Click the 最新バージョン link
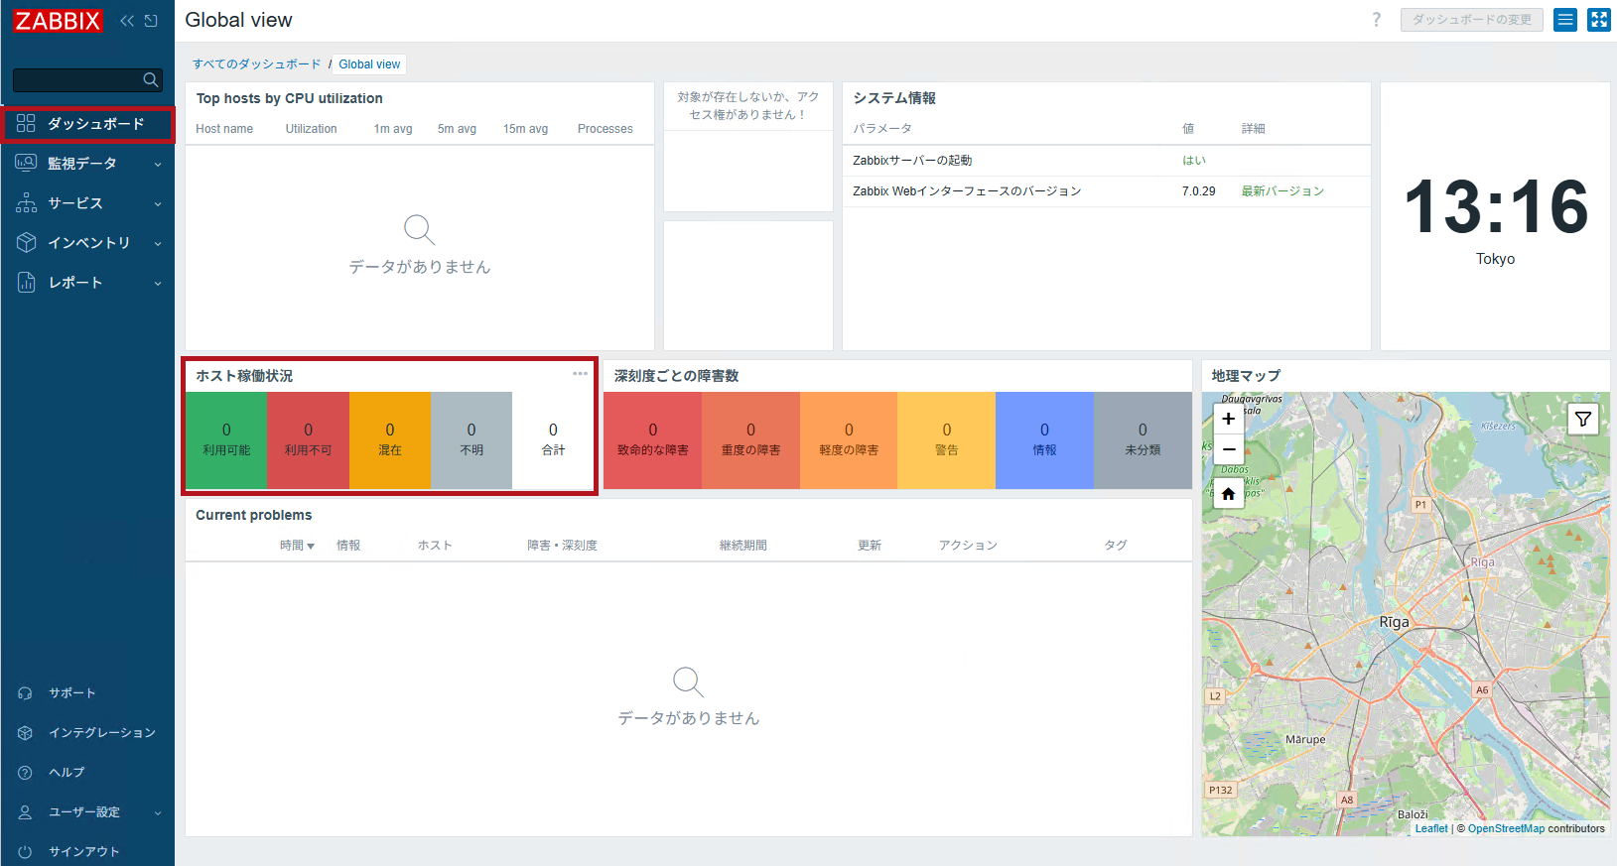Screen dimensions: 1617x866 tap(1282, 191)
